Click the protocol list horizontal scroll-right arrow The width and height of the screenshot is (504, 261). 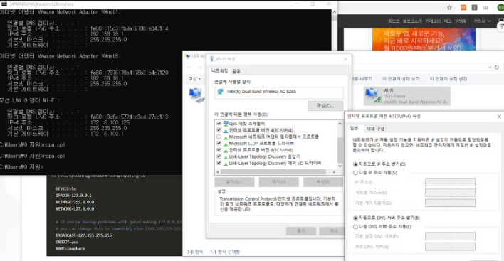334,172
